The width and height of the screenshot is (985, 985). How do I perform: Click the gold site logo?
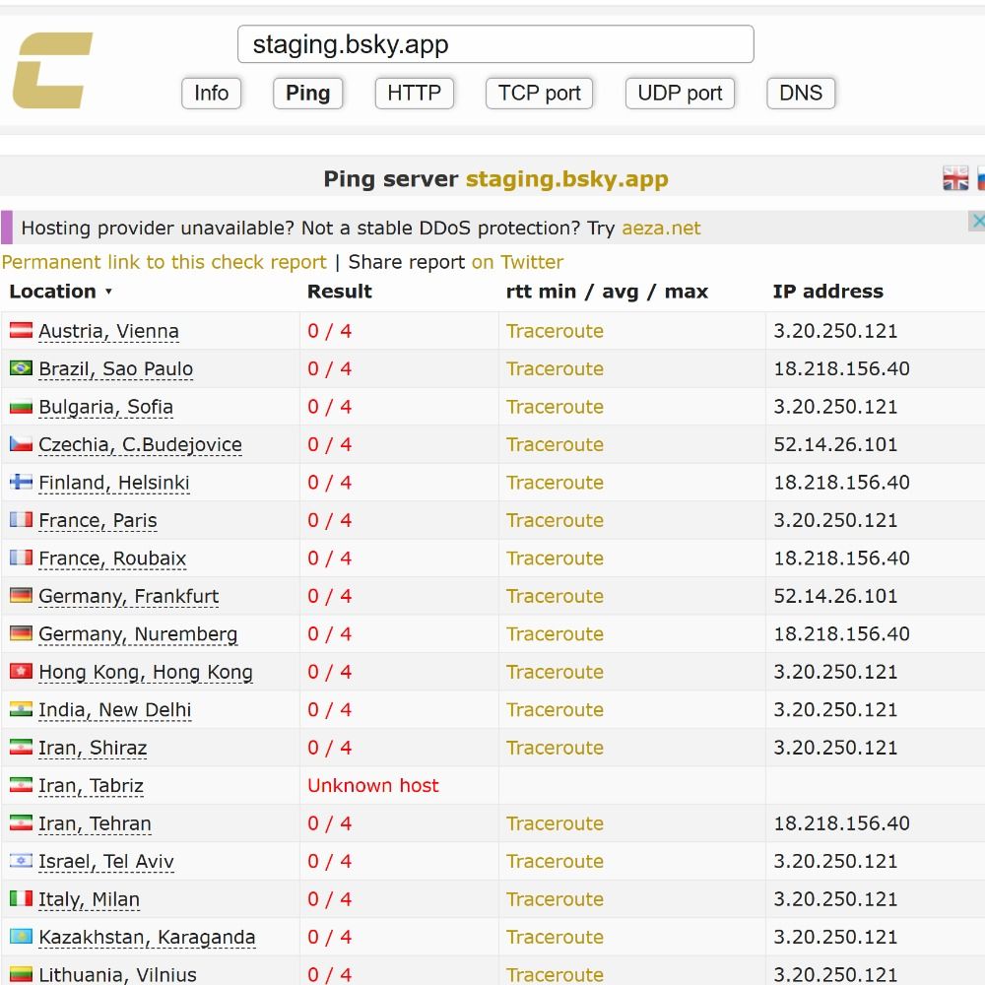(x=53, y=70)
